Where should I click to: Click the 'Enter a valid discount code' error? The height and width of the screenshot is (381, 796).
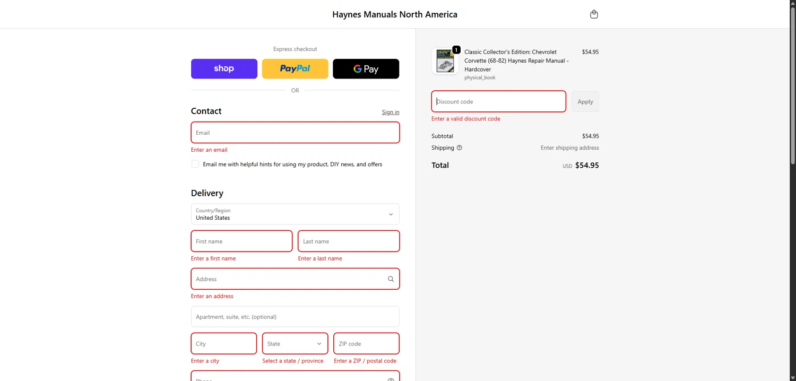point(466,119)
